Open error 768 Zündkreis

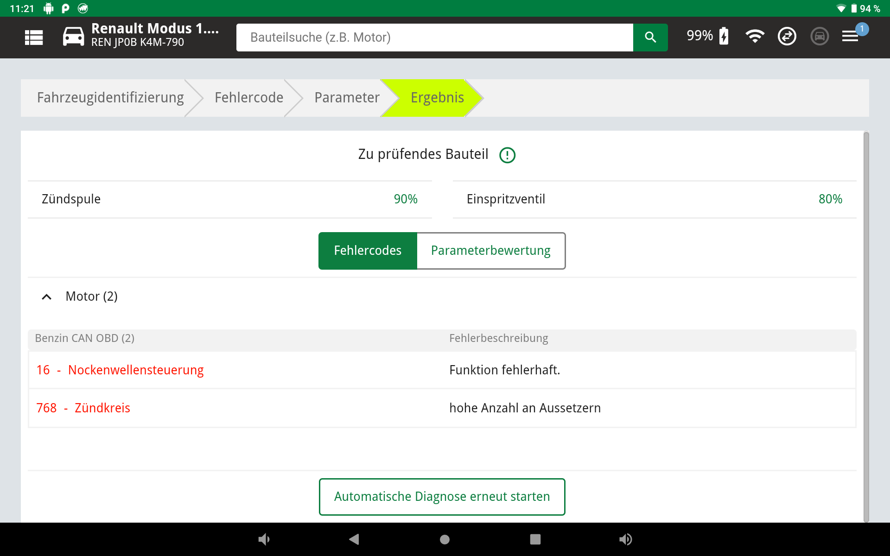pos(83,408)
